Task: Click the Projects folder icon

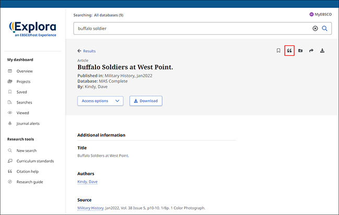Action: (x=10, y=81)
